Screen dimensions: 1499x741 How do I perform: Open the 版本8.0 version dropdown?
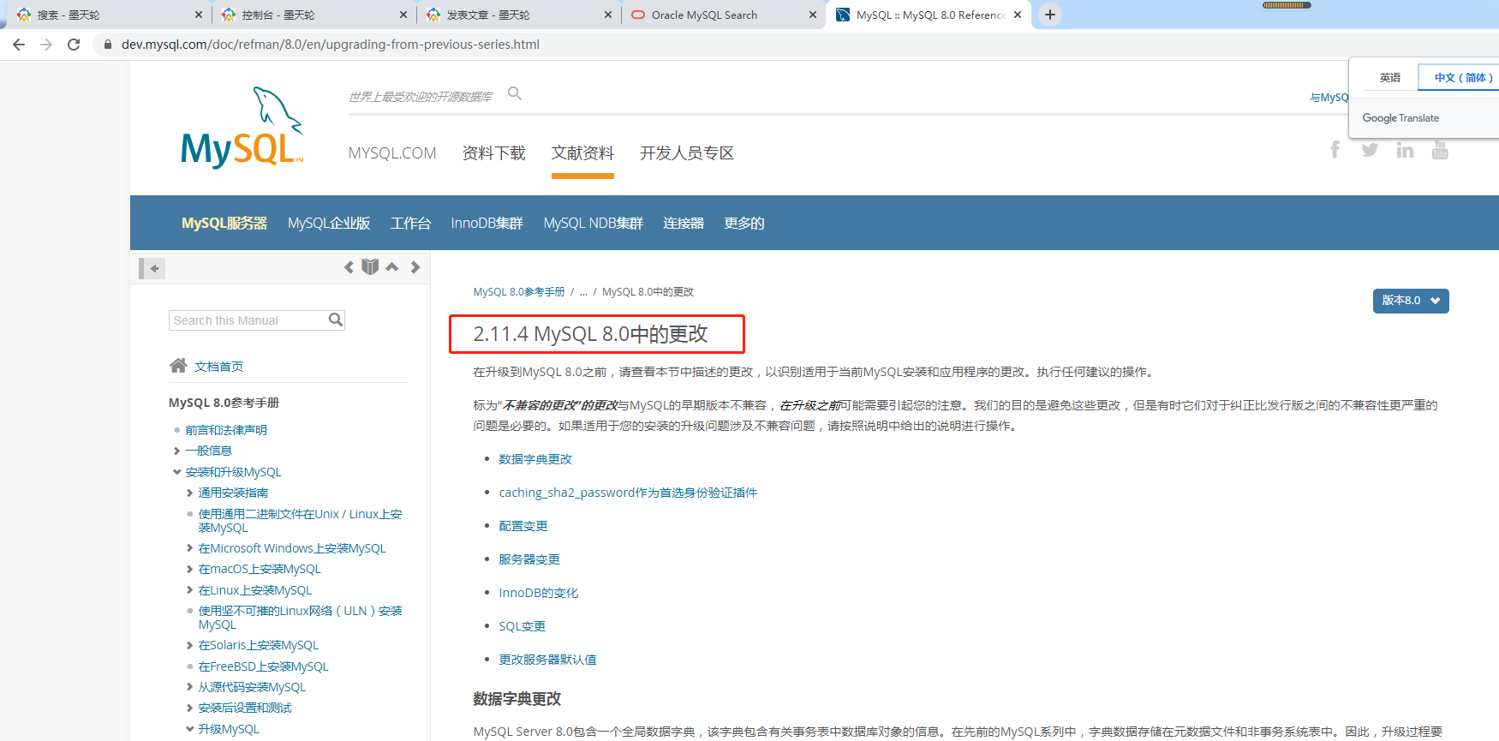[1411, 301]
